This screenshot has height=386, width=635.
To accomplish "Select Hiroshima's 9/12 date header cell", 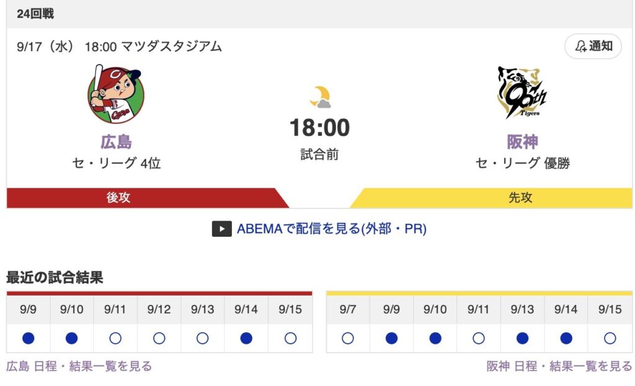I will 159,310.
